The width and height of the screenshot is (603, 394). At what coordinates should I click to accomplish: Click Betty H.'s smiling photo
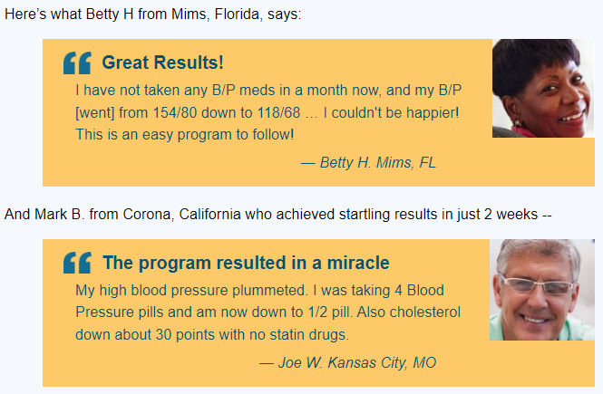543,89
